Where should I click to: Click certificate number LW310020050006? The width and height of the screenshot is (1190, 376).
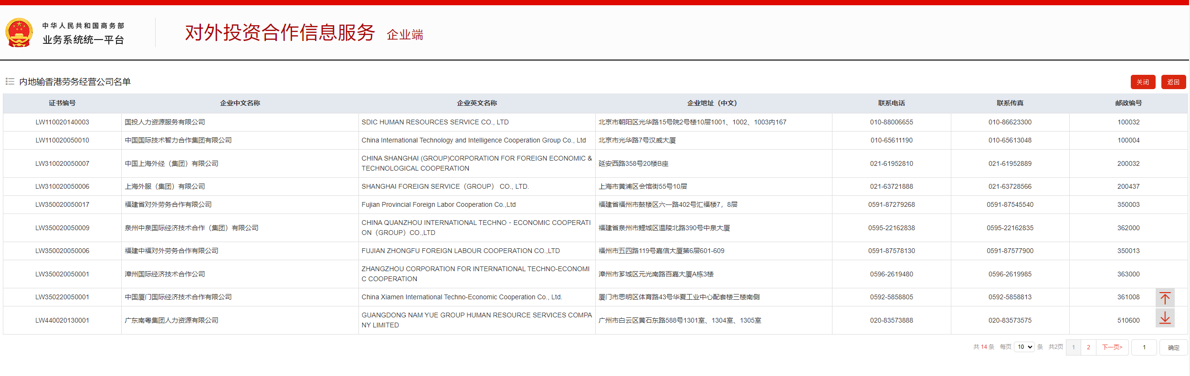[x=62, y=186]
